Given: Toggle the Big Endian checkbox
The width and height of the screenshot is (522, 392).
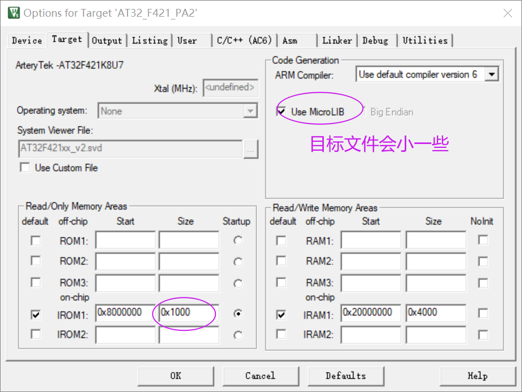Looking at the screenshot, I should pos(365,111).
